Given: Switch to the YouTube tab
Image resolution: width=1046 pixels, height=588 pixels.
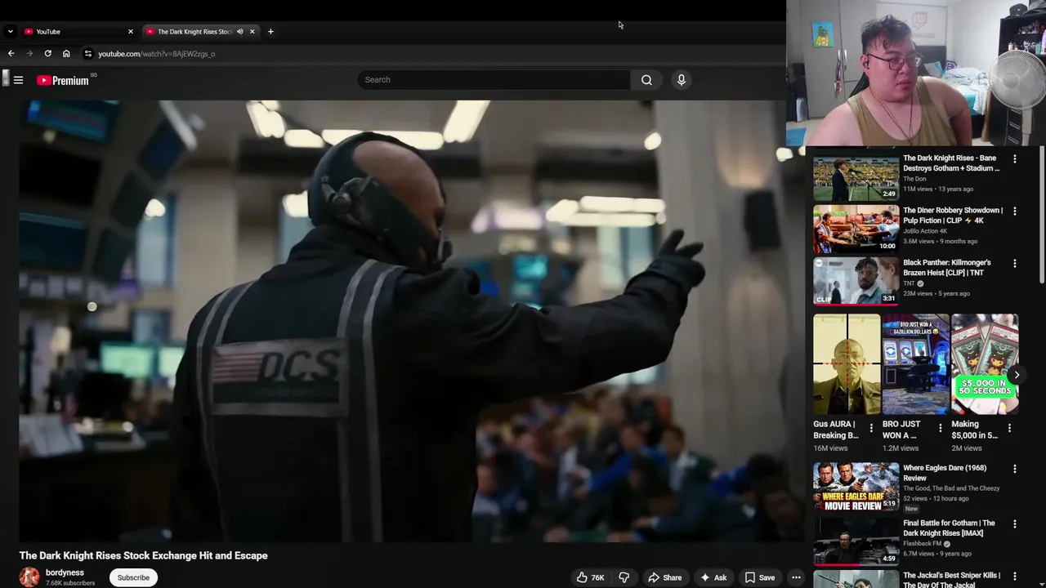Looking at the screenshot, I should [x=78, y=32].
